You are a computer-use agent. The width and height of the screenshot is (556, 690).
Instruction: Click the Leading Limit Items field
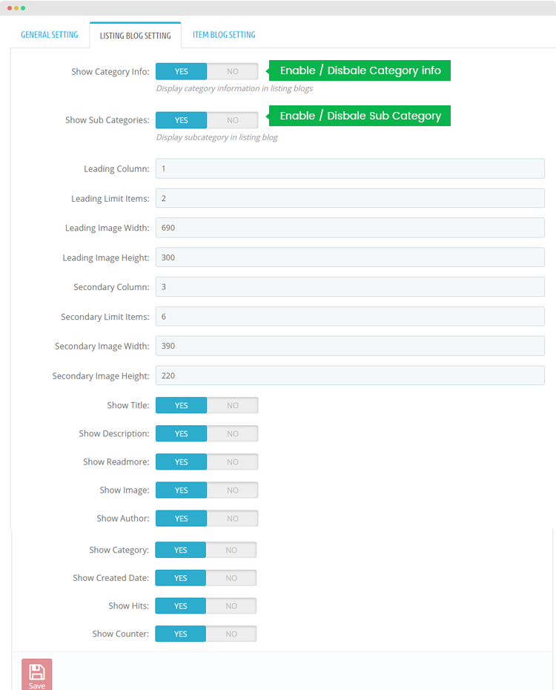pyautogui.click(x=351, y=198)
